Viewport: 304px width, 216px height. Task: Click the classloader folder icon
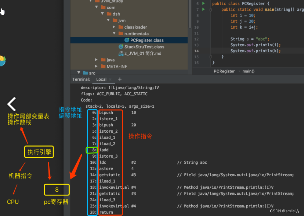[x=121, y=27]
